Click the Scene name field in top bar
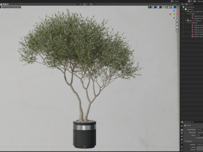The width and height of the screenshot is (203, 152). [x=181, y=1]
